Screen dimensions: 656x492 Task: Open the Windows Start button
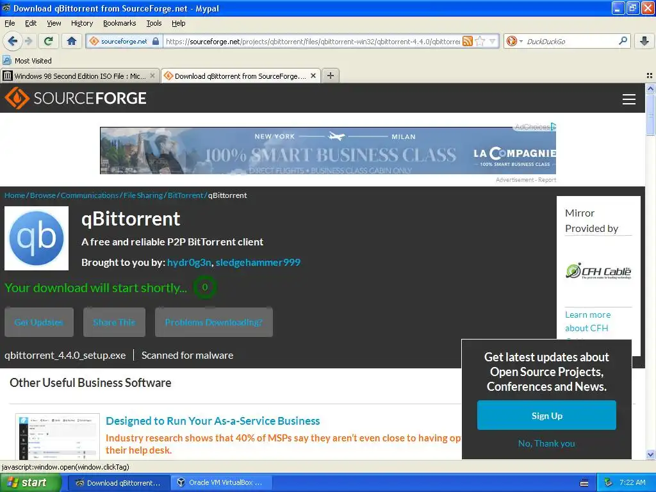pyautogui.click(x=30, y=482)
